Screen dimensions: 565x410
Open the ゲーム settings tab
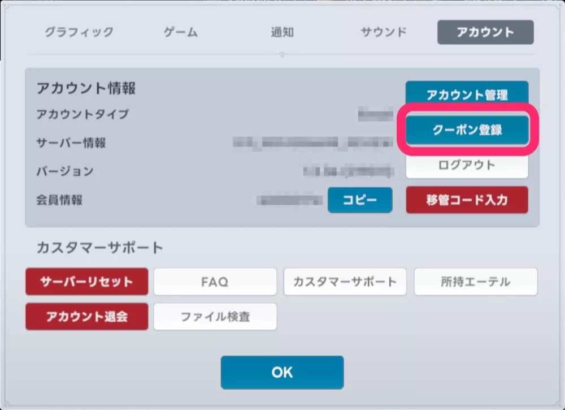click(x=181, y=32)
